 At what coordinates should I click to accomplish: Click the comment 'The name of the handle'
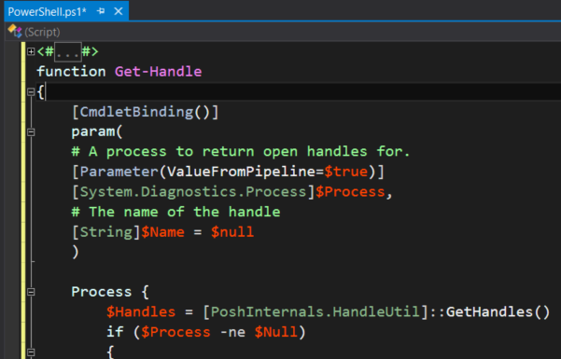[x=175, y=212]
